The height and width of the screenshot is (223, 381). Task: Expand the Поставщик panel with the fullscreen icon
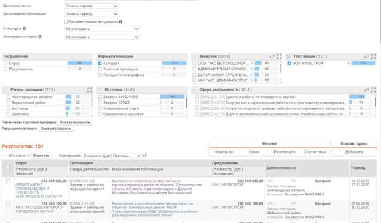tap(374, 56)
